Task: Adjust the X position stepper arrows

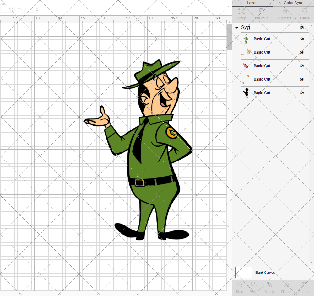Action: tap(13, 9)
